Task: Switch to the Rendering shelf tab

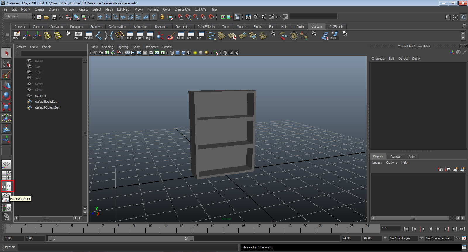Action: click(x=183, y=27)
